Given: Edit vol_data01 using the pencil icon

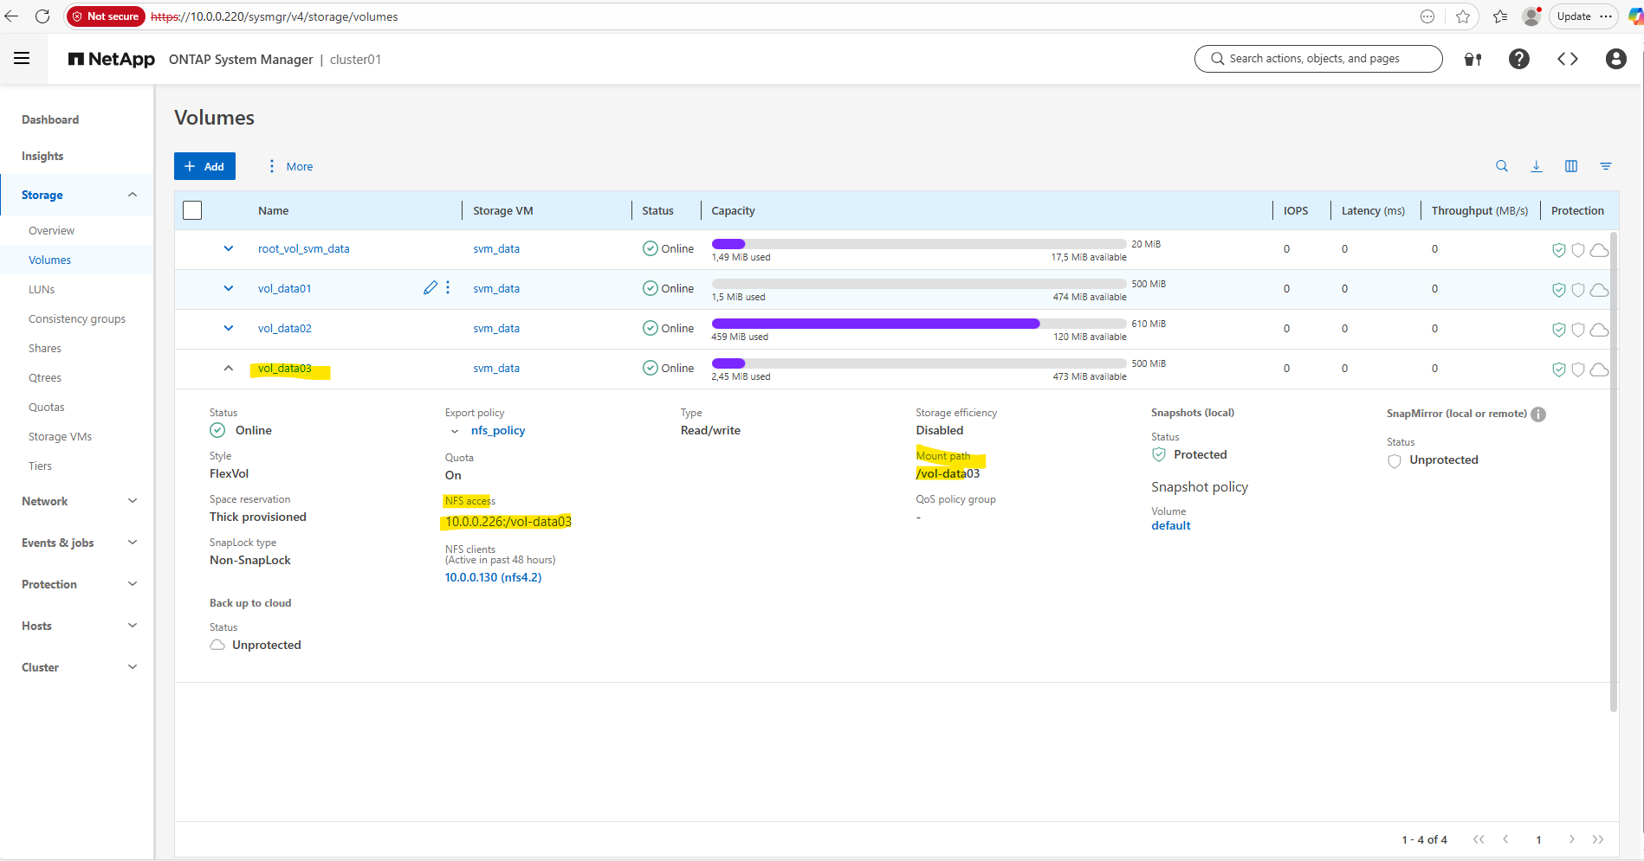Looking at the screenshot, I should click(430, 288).
